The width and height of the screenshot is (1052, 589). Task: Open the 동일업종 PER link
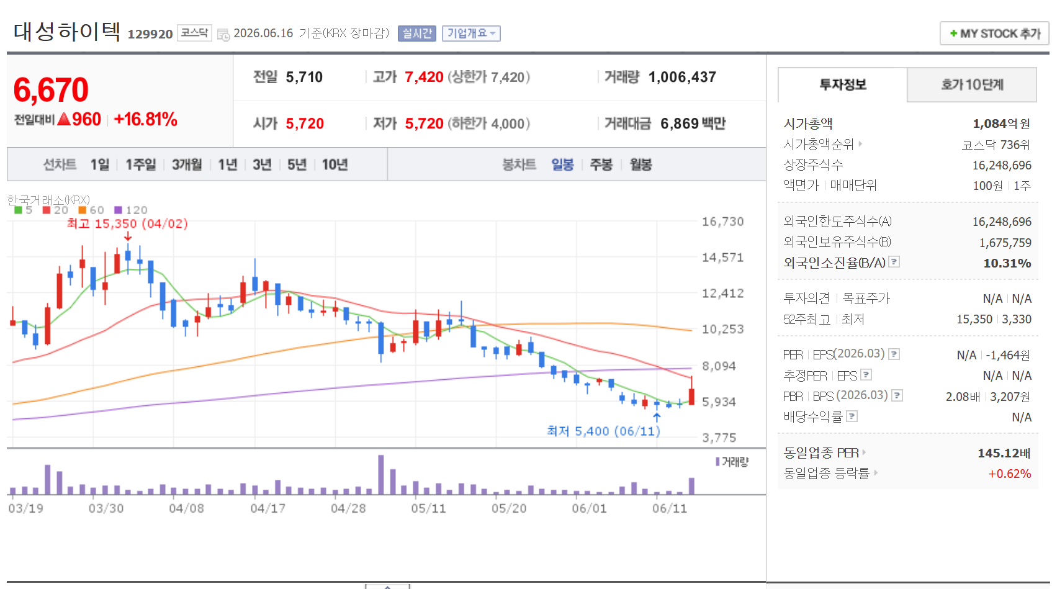[x=825, y=452]
